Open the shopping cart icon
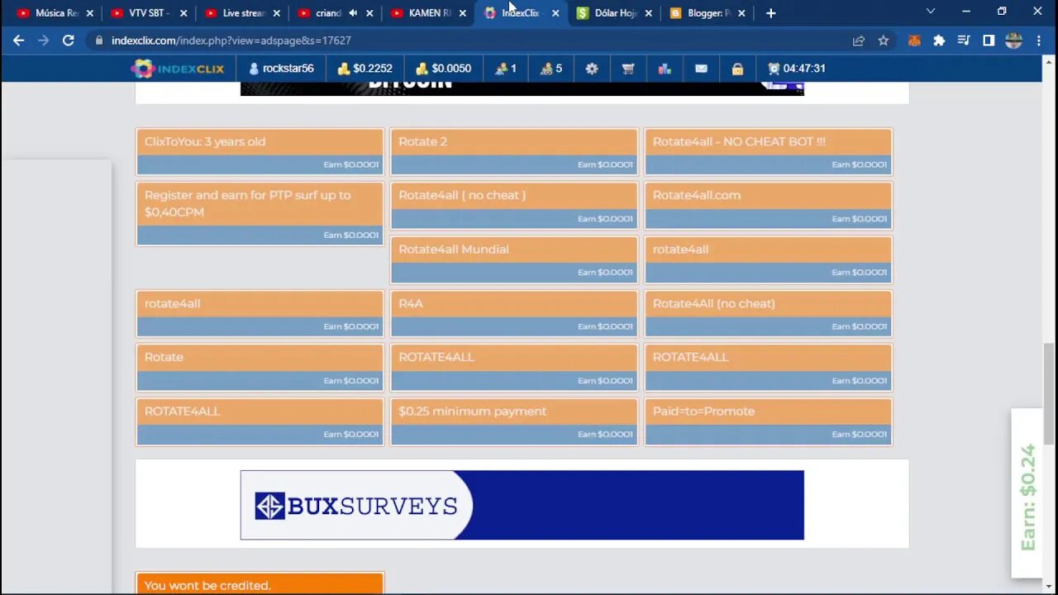The height and width of the screenshot is (595, 1058). pos(628,69)
